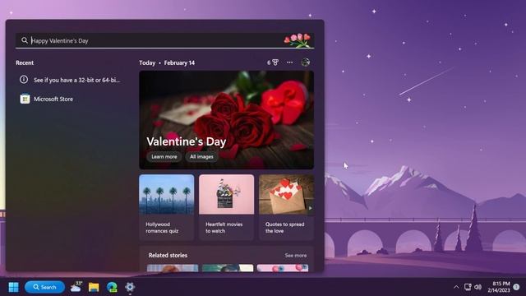This screenshot has height=296, width=526.
Task: Launch Microsoft Edge from the taskbar
Action: pyautogui.click(x=112, y=287)
